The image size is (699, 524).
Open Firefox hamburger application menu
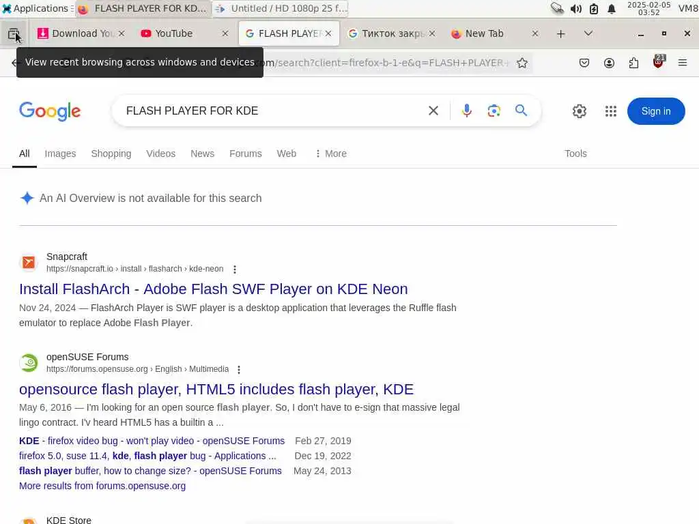683,63
